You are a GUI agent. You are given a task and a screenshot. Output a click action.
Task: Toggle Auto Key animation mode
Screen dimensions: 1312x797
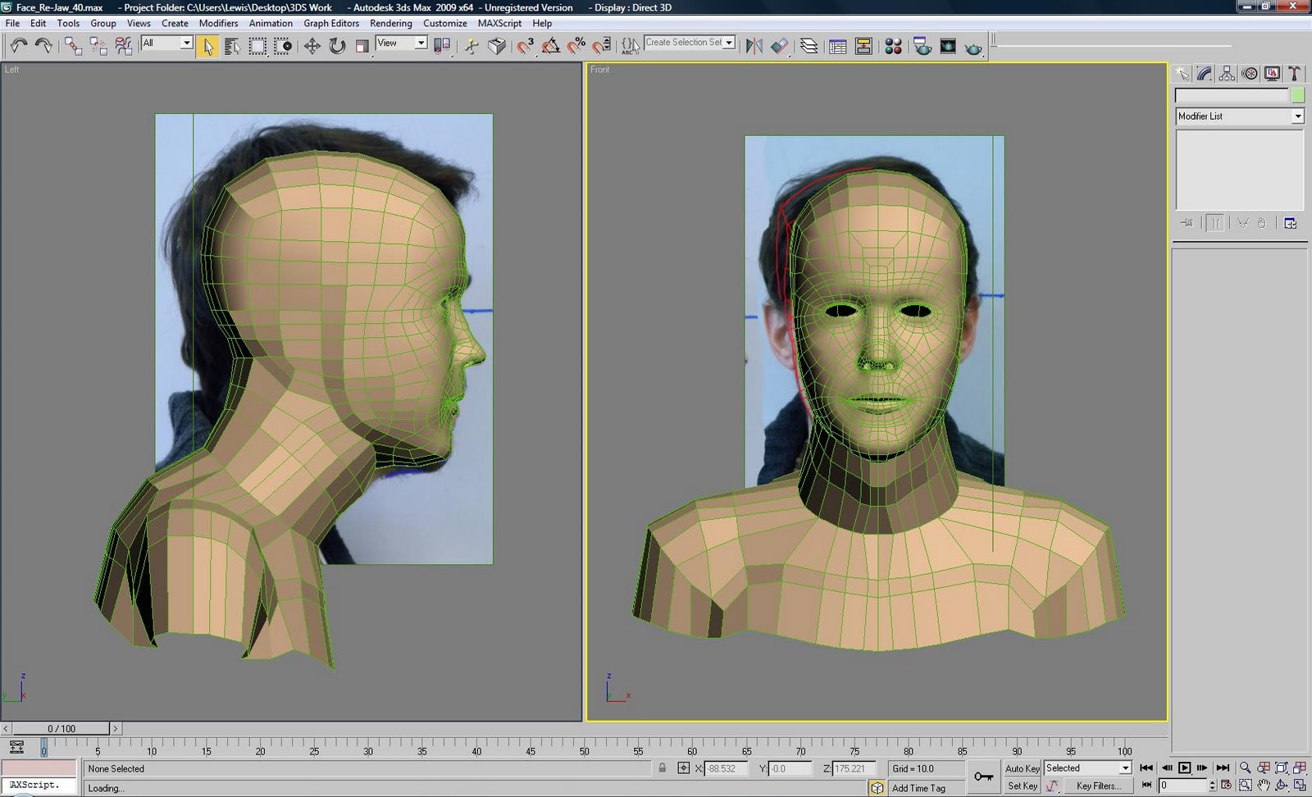coord(1022,768)
